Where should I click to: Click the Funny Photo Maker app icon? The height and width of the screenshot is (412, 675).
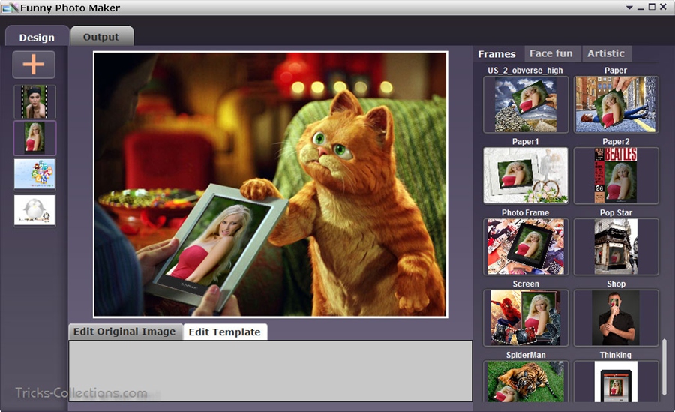(x=10, y=8)
